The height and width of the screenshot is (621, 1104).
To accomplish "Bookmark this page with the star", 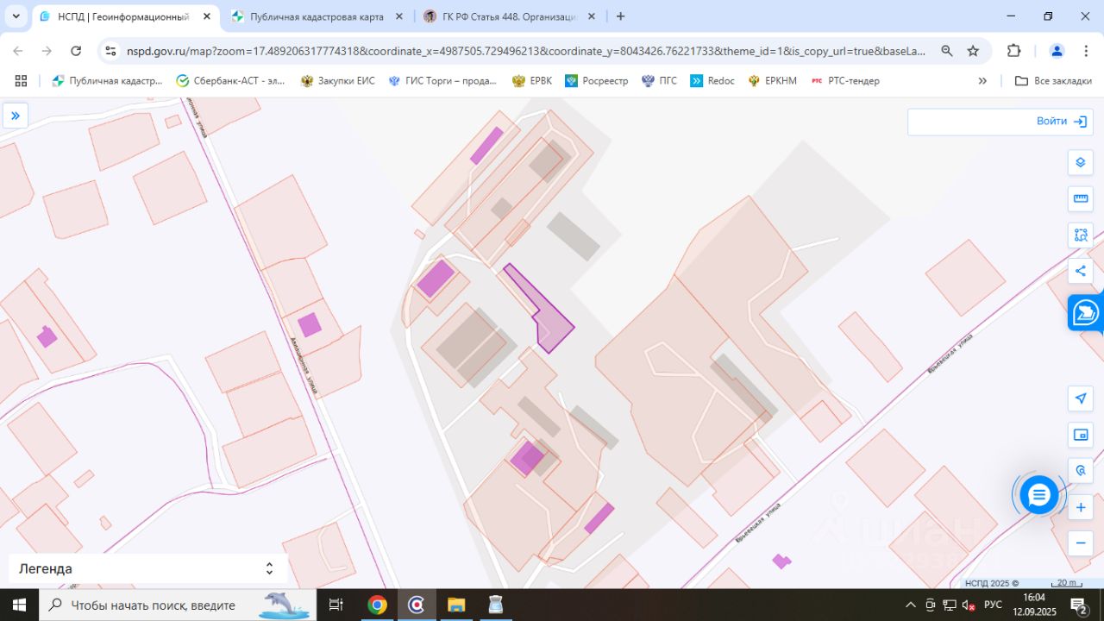I will coord(973,51).
